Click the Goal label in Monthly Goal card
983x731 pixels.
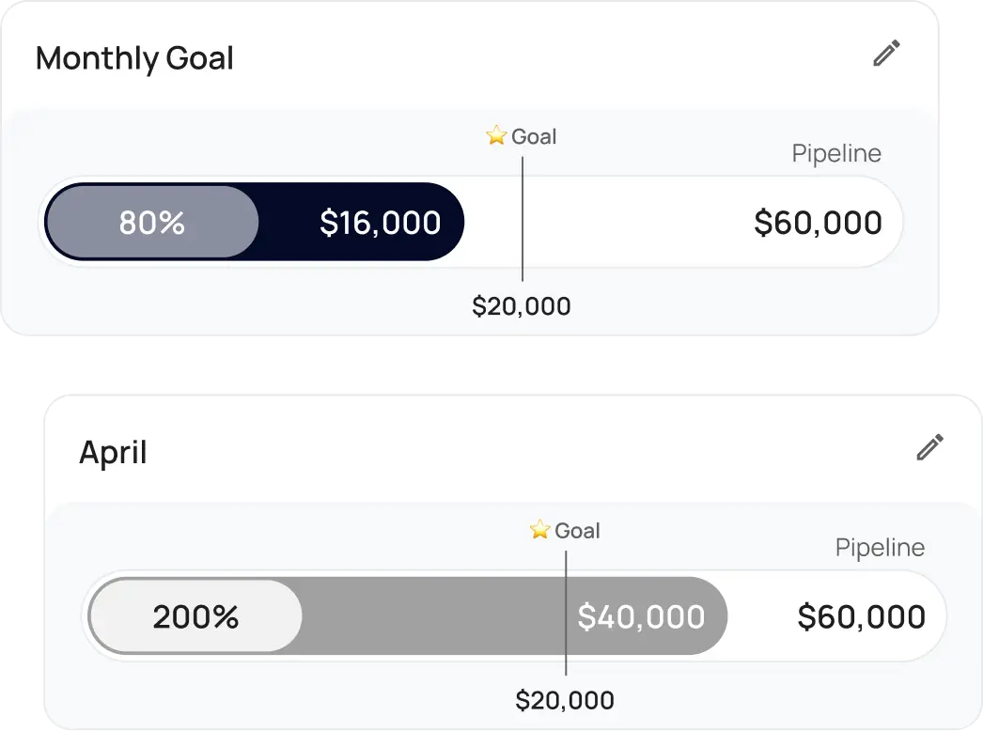coord(534,137)
